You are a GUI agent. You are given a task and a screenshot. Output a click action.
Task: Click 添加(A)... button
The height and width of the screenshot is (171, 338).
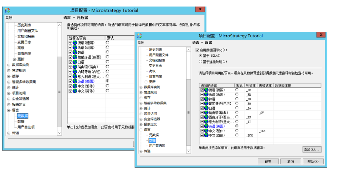pyautogui.click(x=312, y=149)
